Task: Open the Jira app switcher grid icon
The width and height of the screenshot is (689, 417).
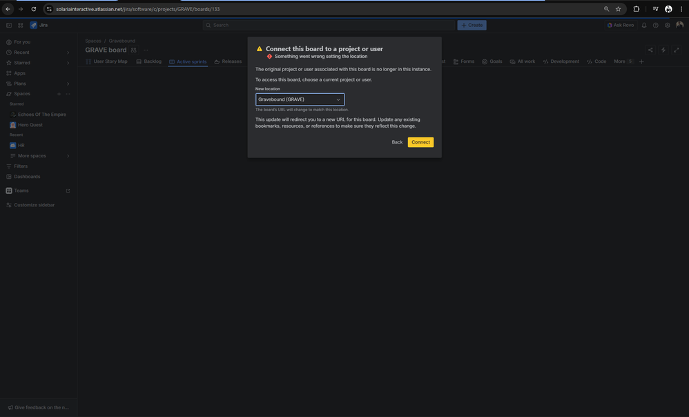Action: click(x=19, y=25)
